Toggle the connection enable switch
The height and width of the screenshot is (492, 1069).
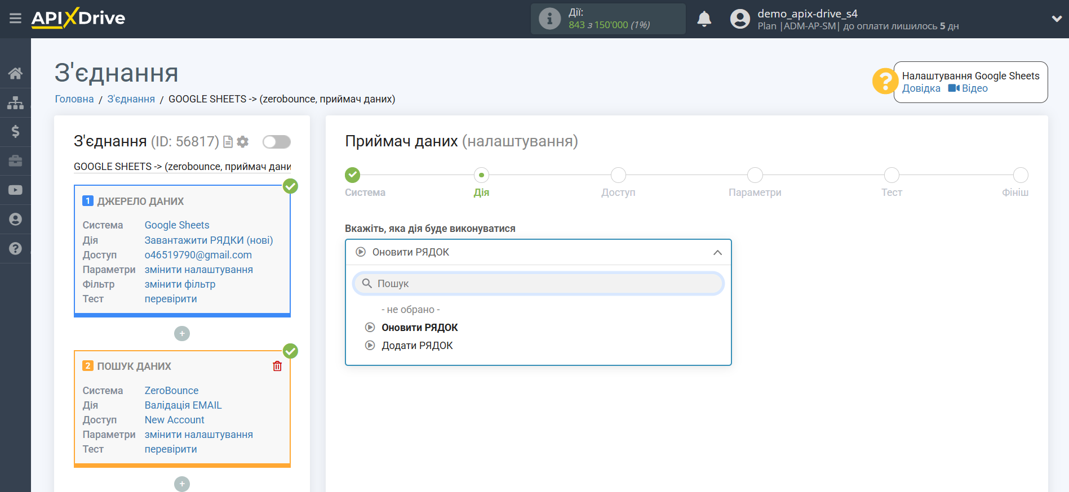pyautogui.click(x=277, y=142)
